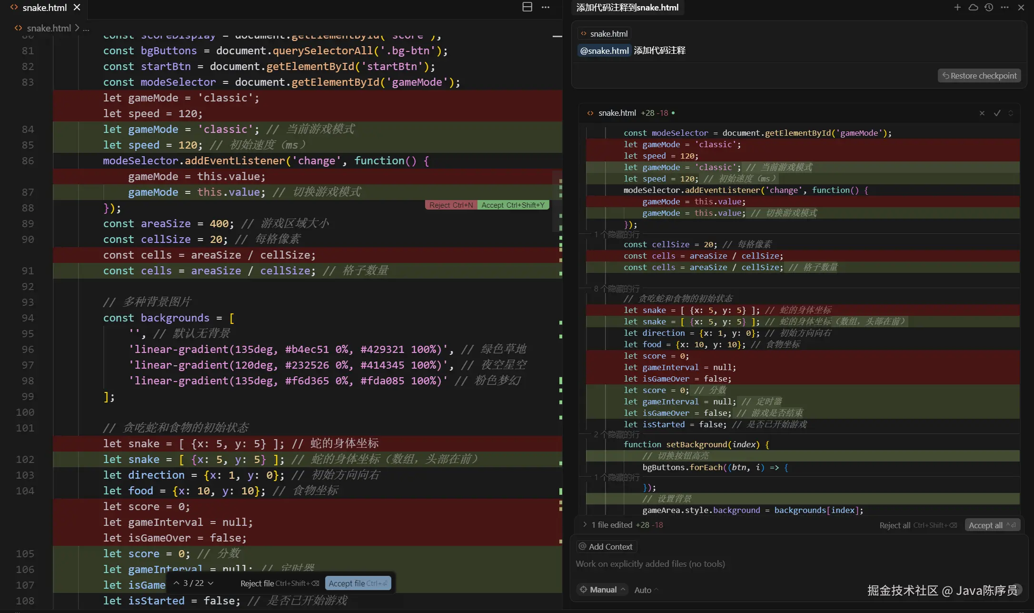
Task: Click Add Context chip
Action: point(606,547)
